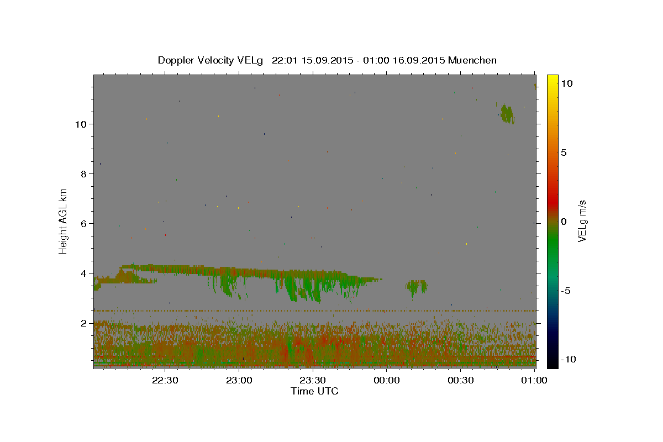Image resolution: width=663 pixels, height=442 pixels.
Task: Click the colorbar value 5 label
Action: point(564,152)
